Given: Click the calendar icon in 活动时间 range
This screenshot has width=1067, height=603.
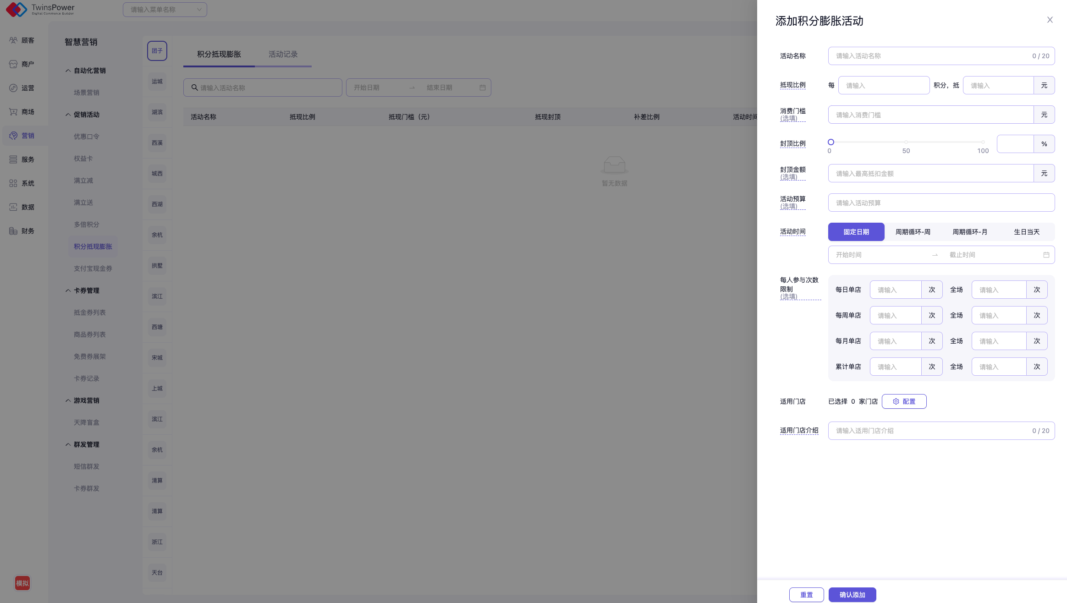Looking at the screenshot, I should coord(1046,255).
